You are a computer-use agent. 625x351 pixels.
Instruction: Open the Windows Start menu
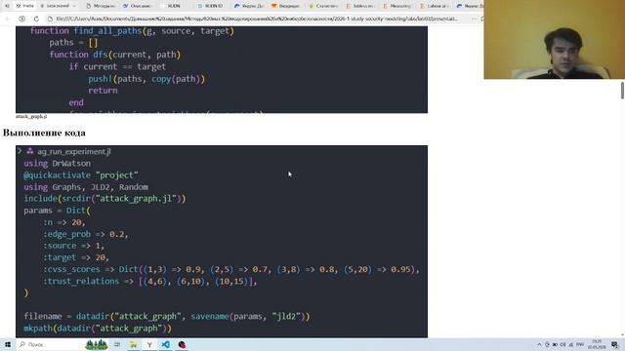7,344
